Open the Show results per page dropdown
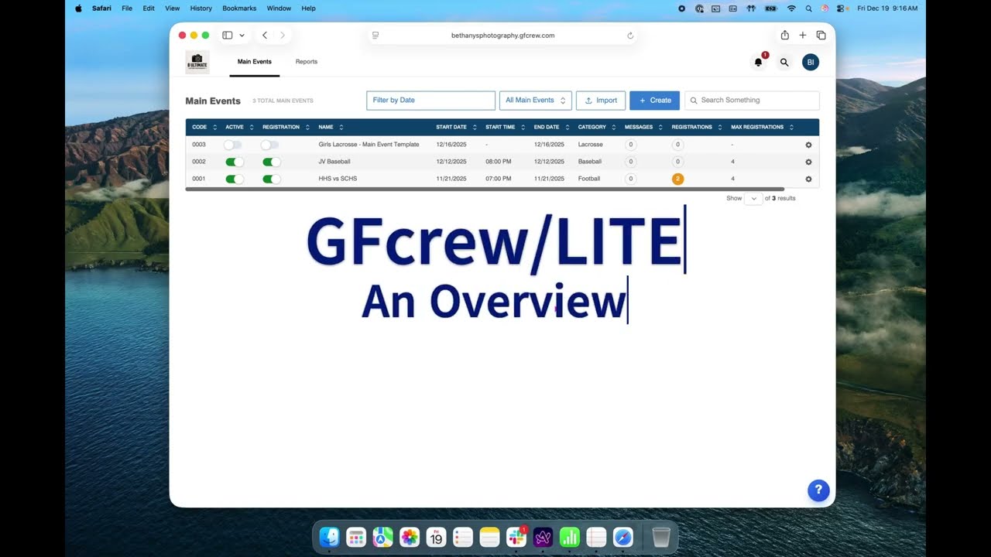Image resolution: width=991 pixels, height=557 pixels. pos(753,199)
